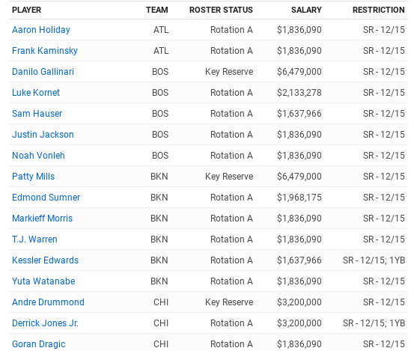Open Yuta Watanabe profile
The height and width of the screenshot is (351, 414).
43,281
